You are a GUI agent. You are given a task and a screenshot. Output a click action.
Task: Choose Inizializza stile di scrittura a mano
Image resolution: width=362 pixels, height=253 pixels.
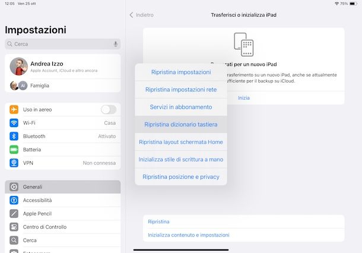click(x=181, y=159)
